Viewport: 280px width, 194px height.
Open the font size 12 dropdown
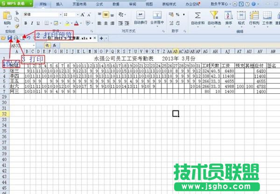click(77, 14)
